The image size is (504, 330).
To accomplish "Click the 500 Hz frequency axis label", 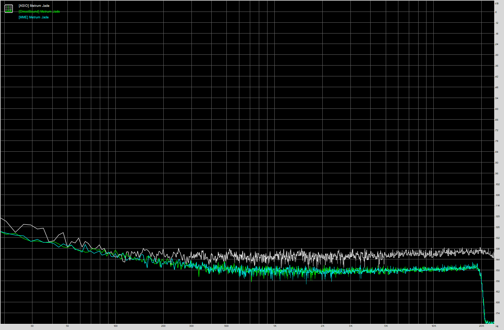I will pyautogui.click(x=226, y=326).
